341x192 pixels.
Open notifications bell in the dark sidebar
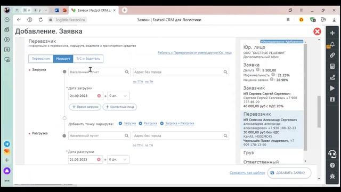tap(332, 44)
